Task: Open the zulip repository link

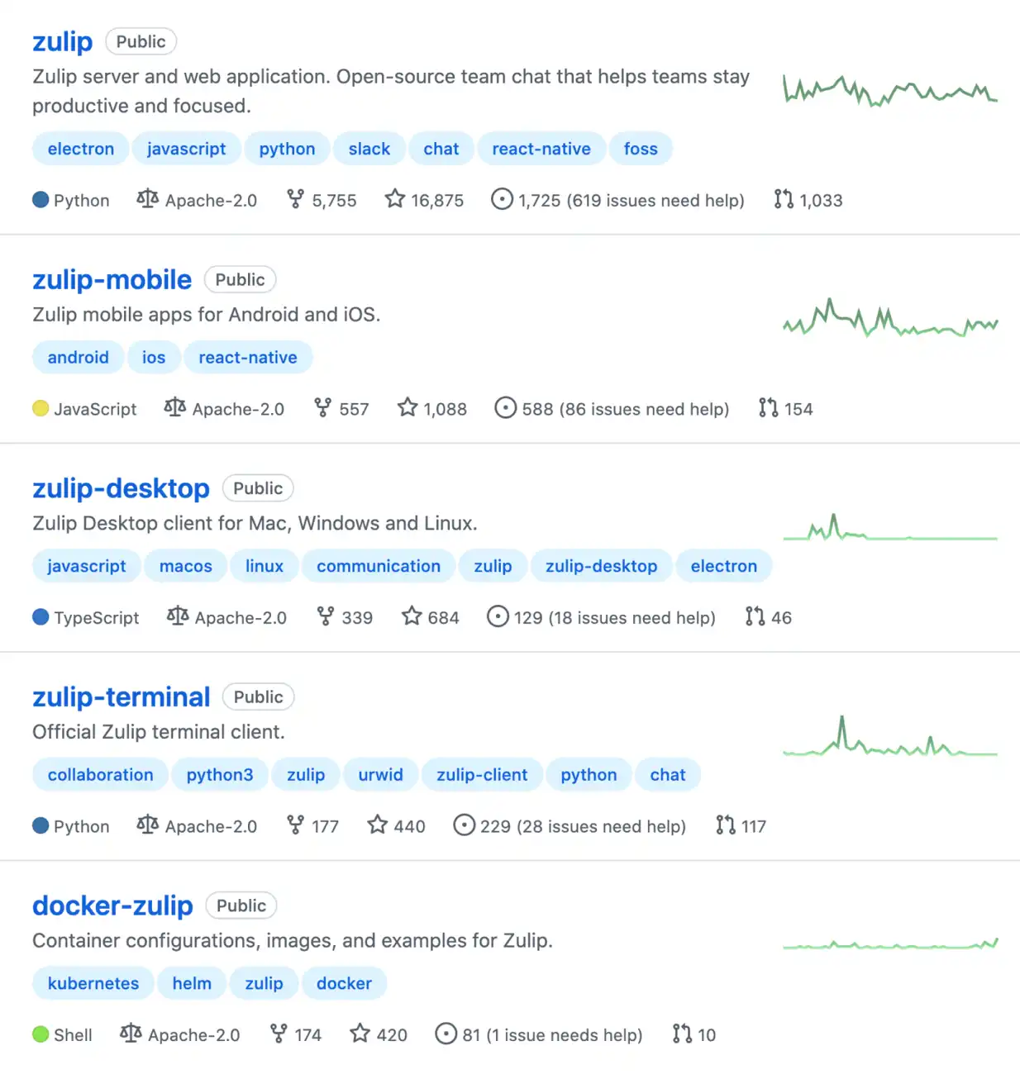Action: point(63,41)
